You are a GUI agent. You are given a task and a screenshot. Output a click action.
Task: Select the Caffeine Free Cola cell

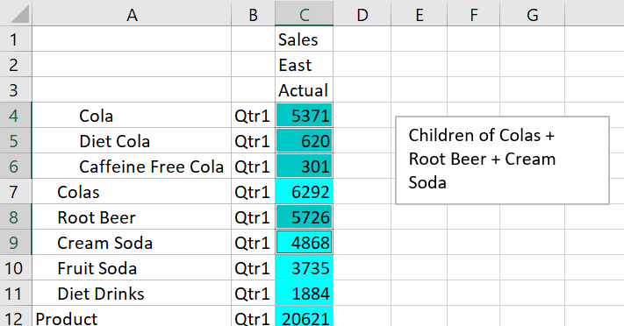pyautogui.click(x=132, y=167)
